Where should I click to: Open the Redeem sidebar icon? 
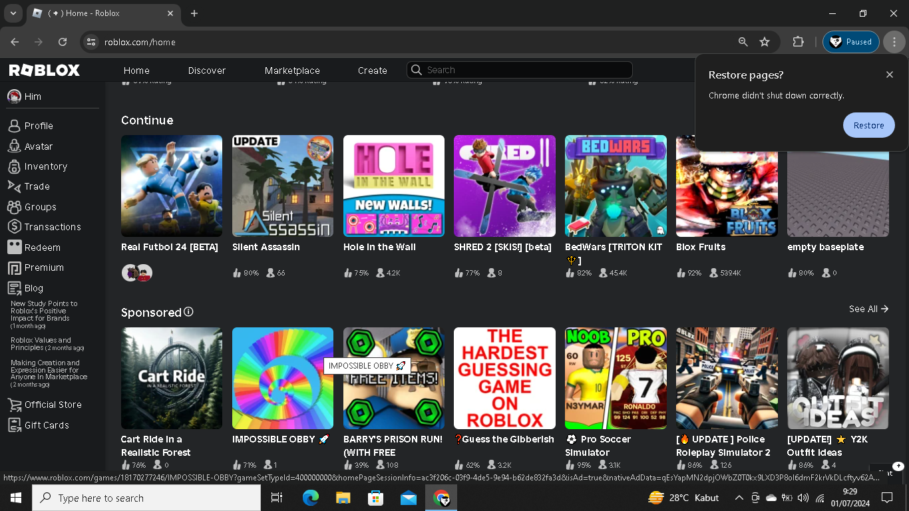coord(14,248)
